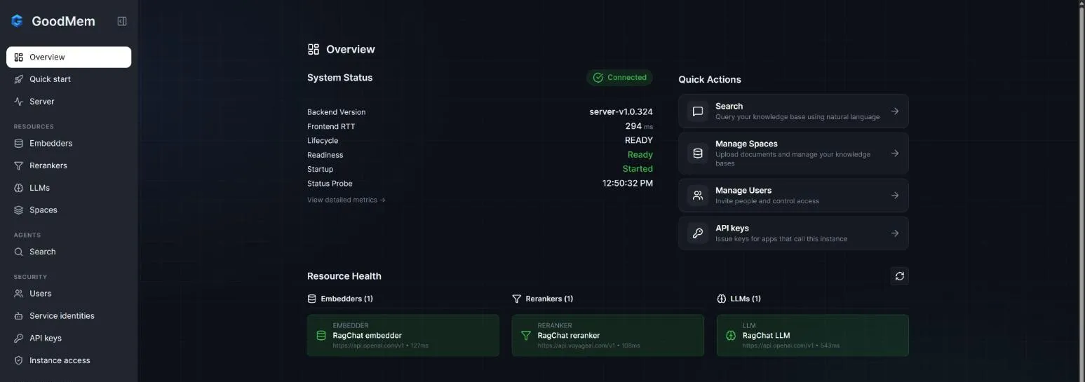The width and height of the screenshot is (1085, 382).
Task: Click the Spaces layers icon
Action: [19, 210]
